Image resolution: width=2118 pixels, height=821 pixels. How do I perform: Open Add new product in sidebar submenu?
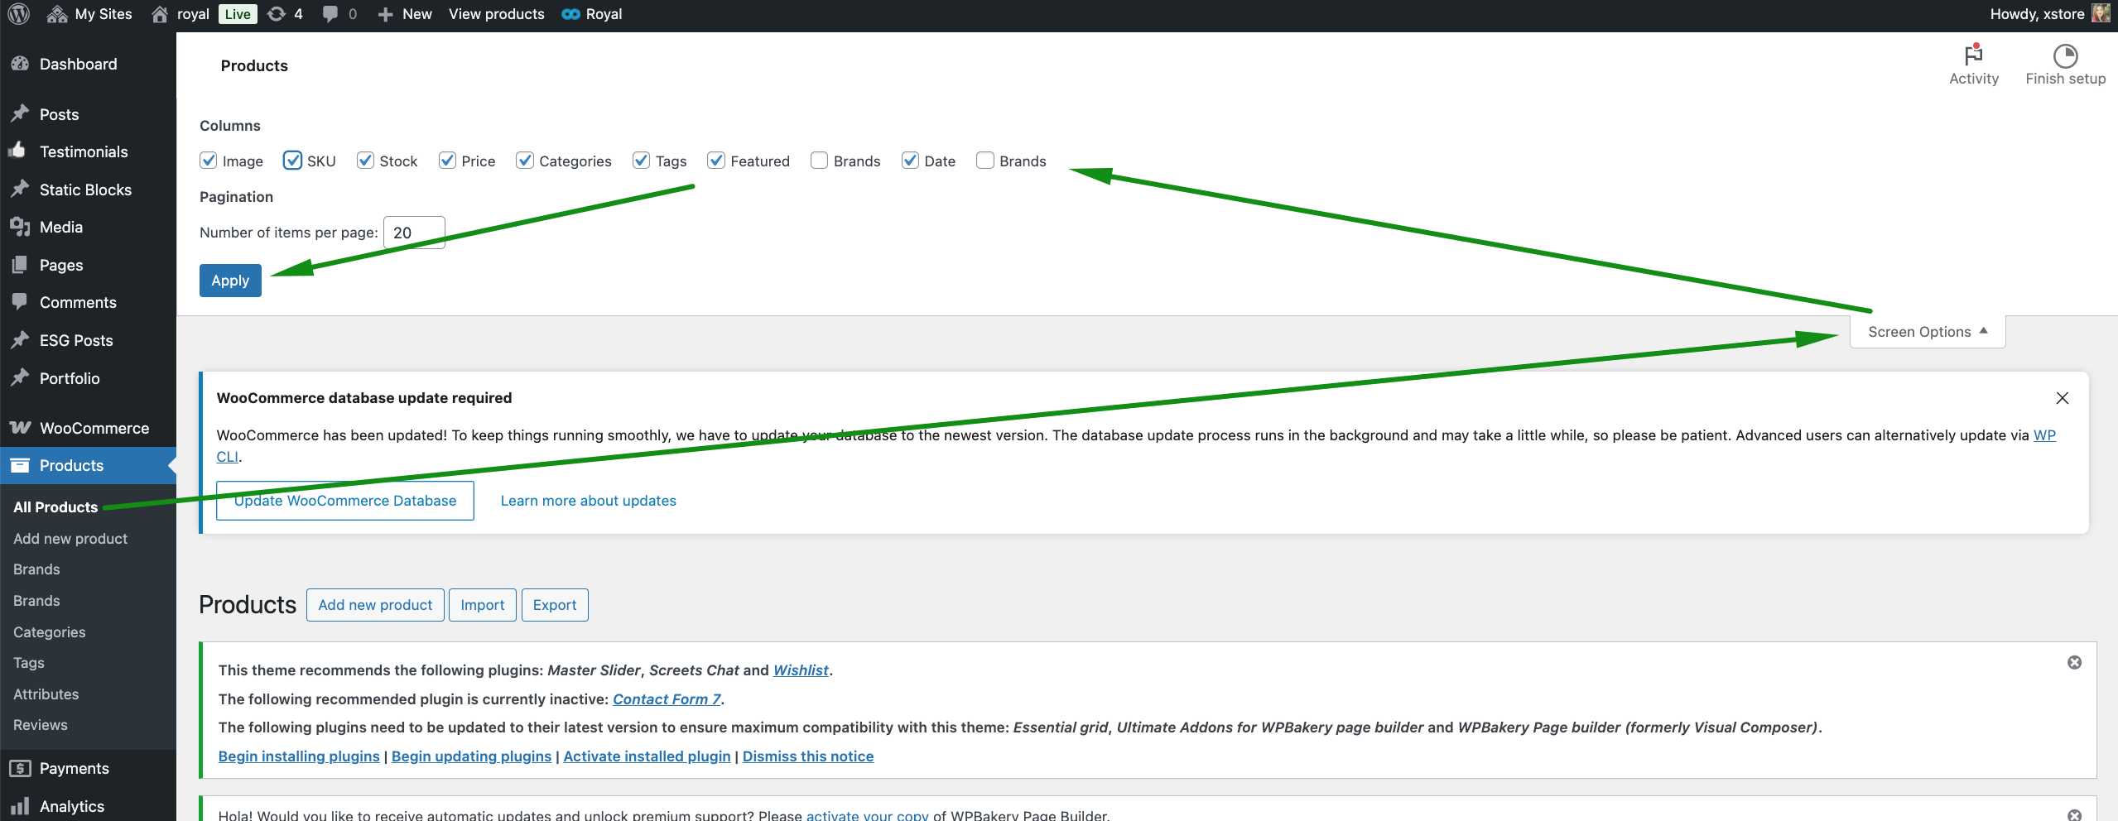coord(70,539)
